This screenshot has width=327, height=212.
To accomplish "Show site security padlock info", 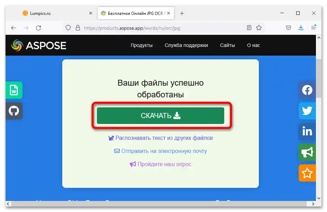I will click(78, 28).
